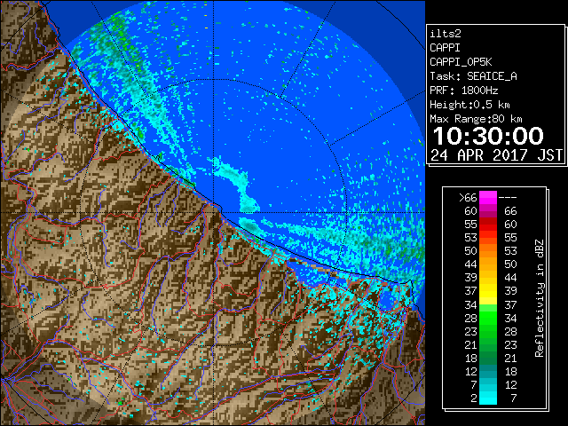Click 'Task: SEAICE_A' text
The height and width of the screenshot is (426, 568).
tap(473, 76)
